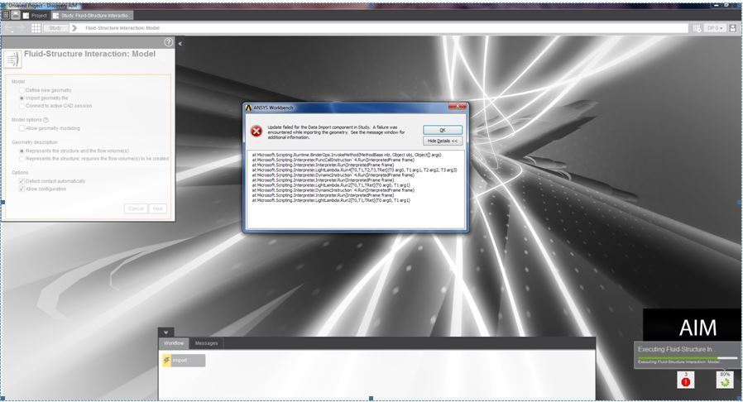
Task: Toggle the Detect contact automatically checkbox
Action: tap(22, 181)
